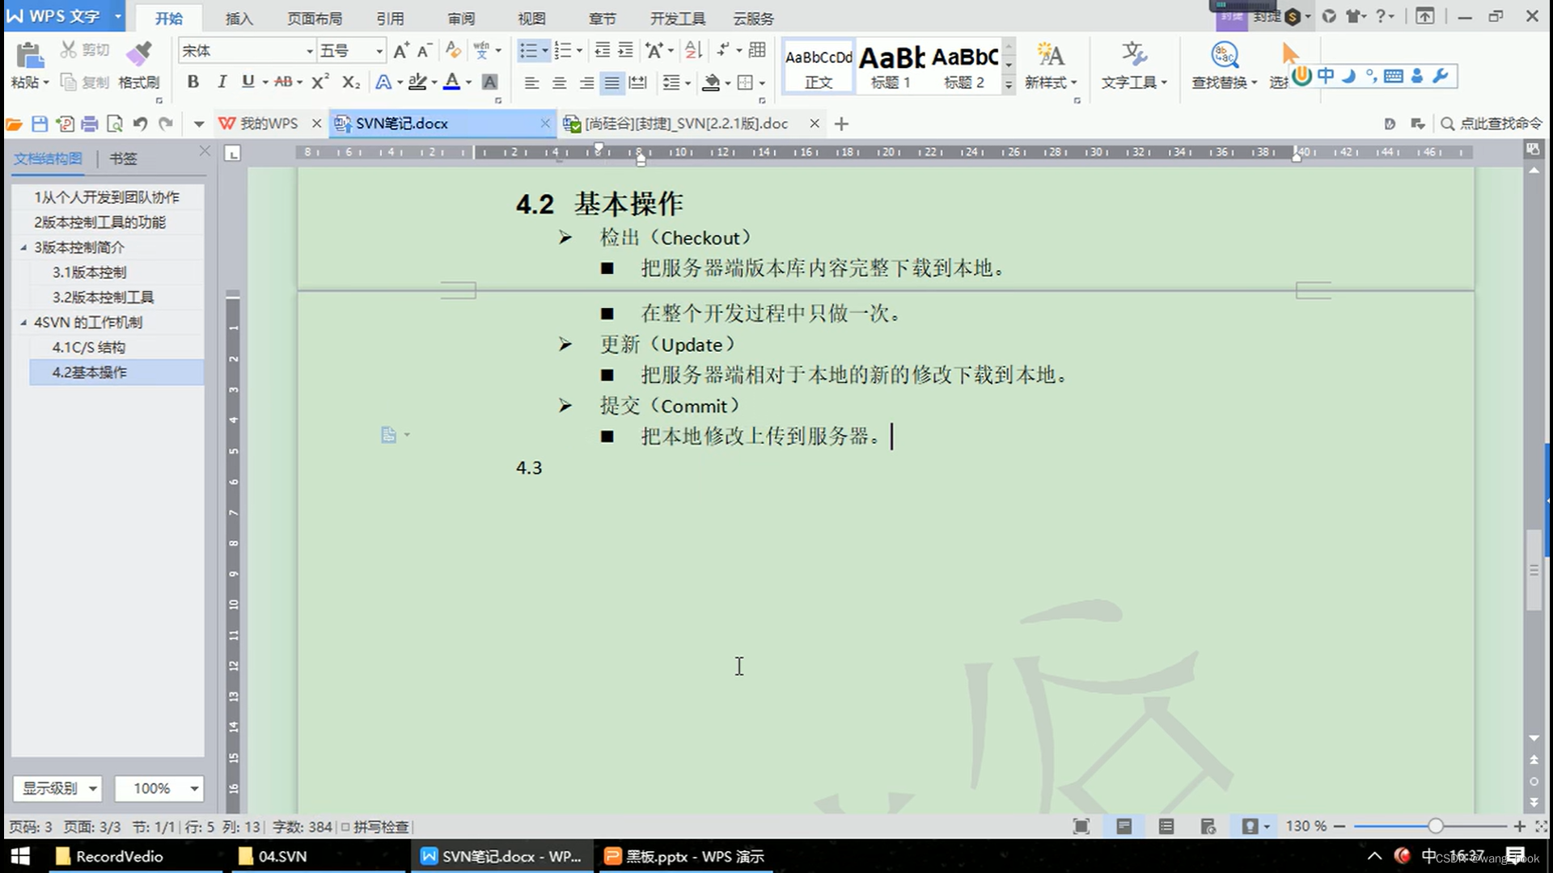Toggle bold formatting
The image size is (1553, 873).
(x=193, y=82)
